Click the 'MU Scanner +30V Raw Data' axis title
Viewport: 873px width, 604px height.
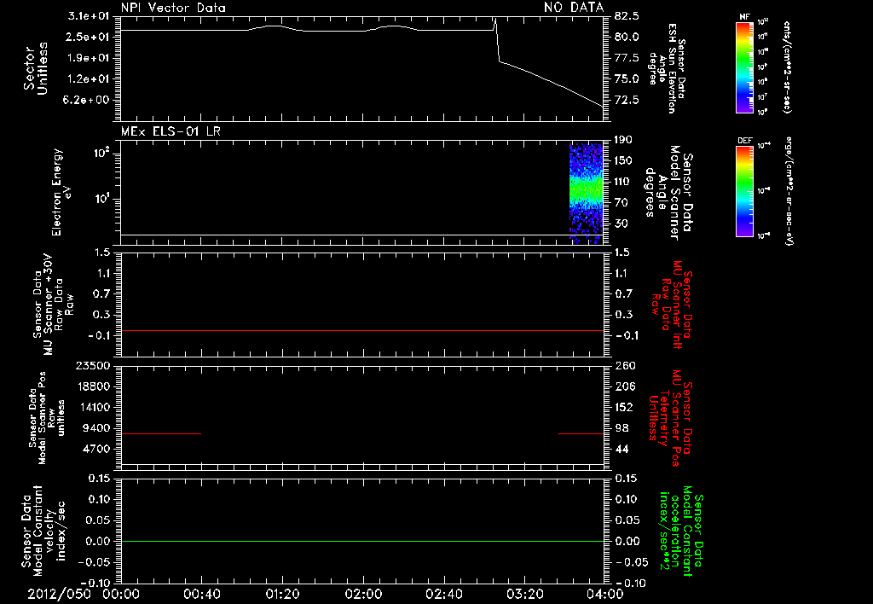click(54, 305)
